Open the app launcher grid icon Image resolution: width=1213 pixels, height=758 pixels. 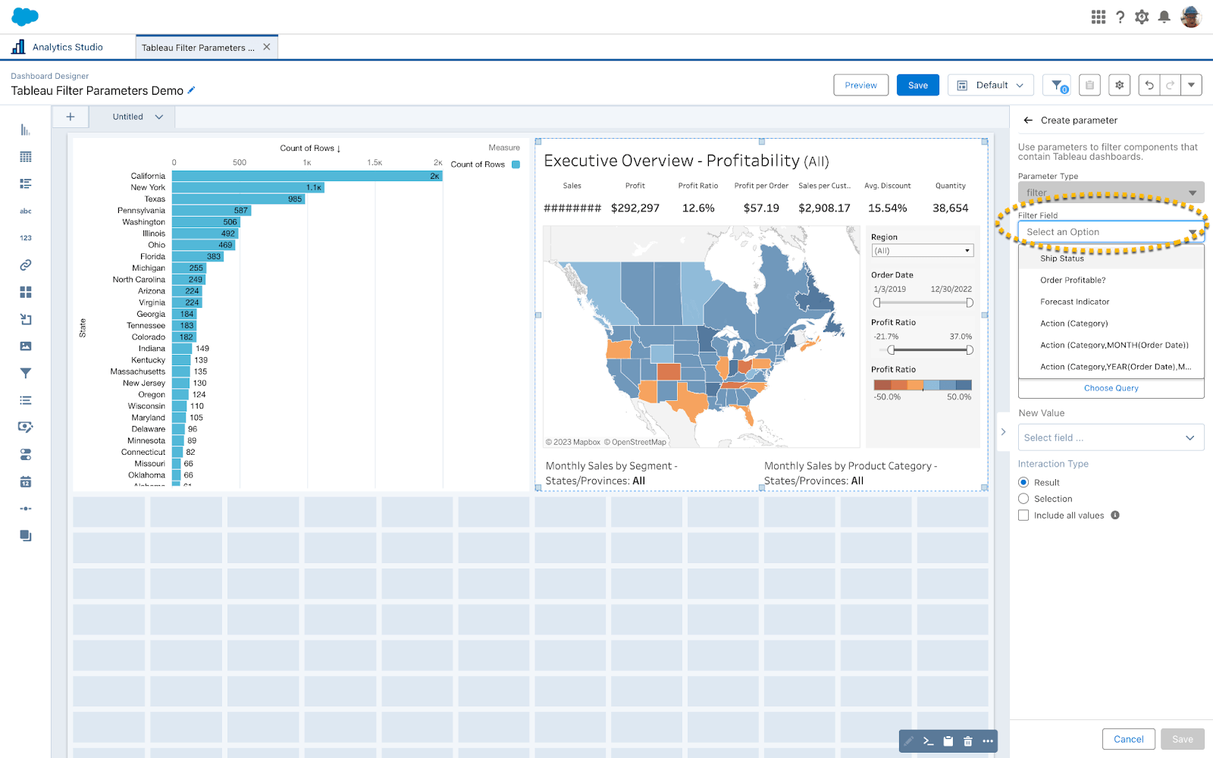click(1098, 17)
